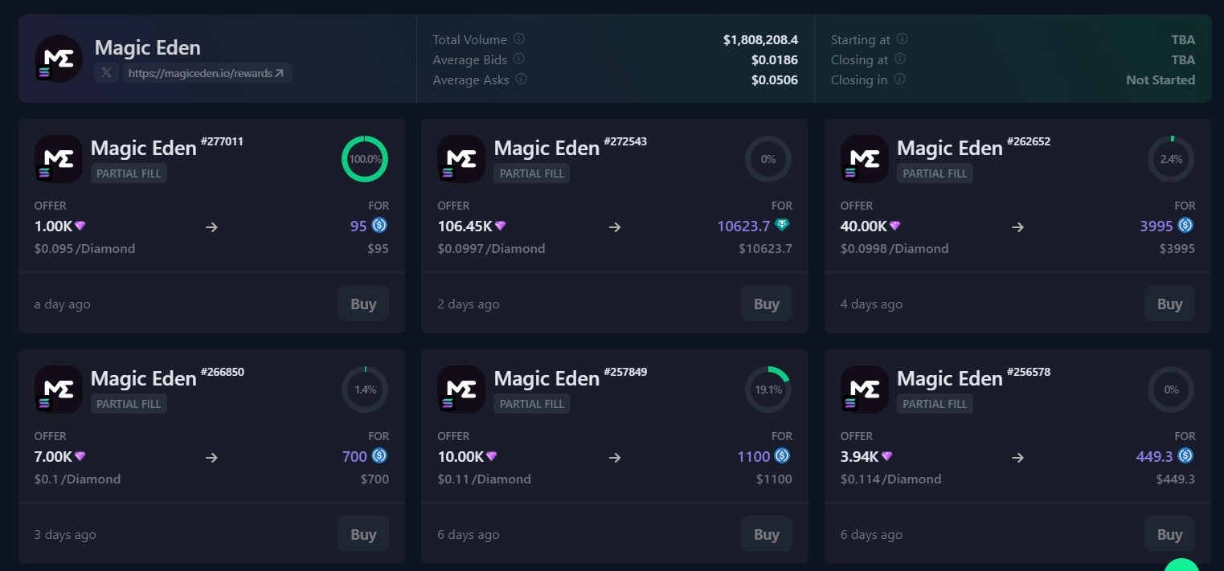The width and height of the screenshot is (1224, 571).
Task: Click Buy on offer #277011
Action: tap(363, 304)
